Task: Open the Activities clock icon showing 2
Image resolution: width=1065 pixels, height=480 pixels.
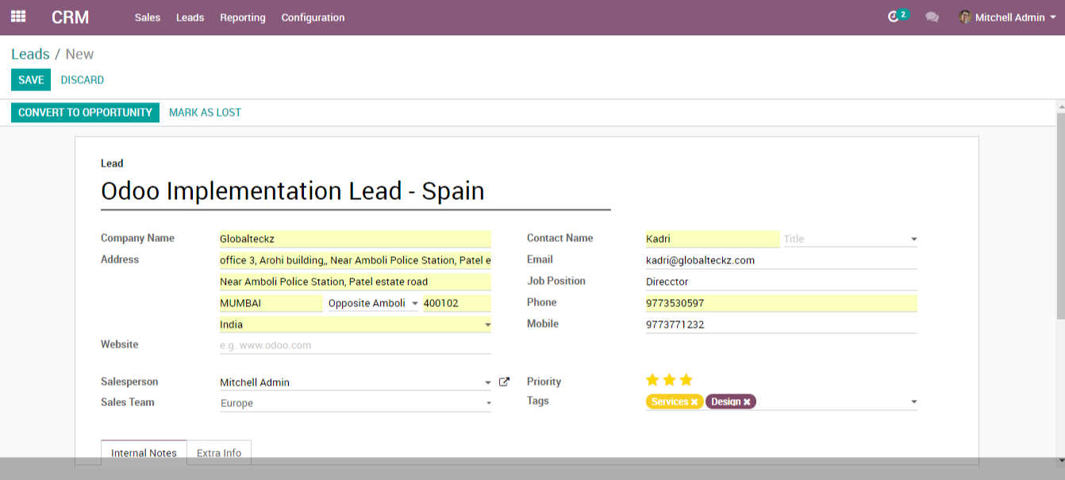Action: [x=895, y=15]
